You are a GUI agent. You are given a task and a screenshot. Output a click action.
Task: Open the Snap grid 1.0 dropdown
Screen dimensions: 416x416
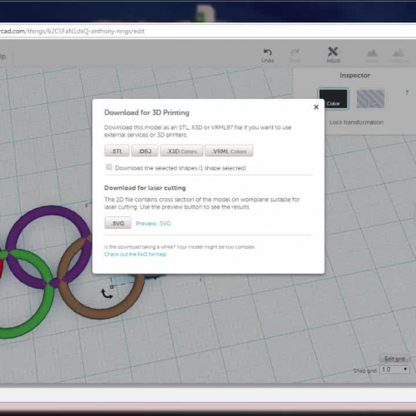[x=394, y=369]
